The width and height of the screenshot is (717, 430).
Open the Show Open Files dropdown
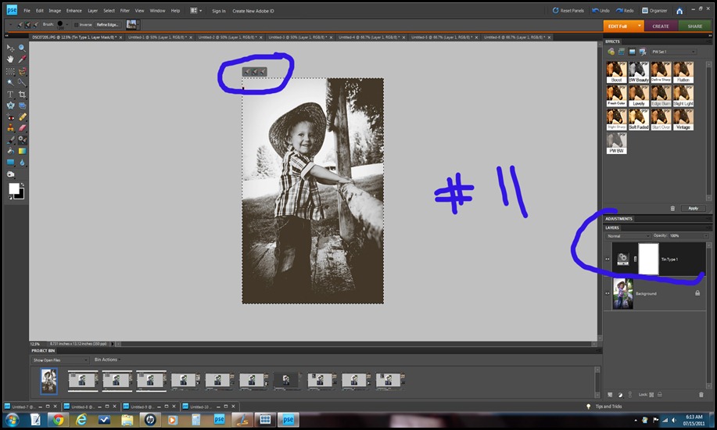(60, 360)
